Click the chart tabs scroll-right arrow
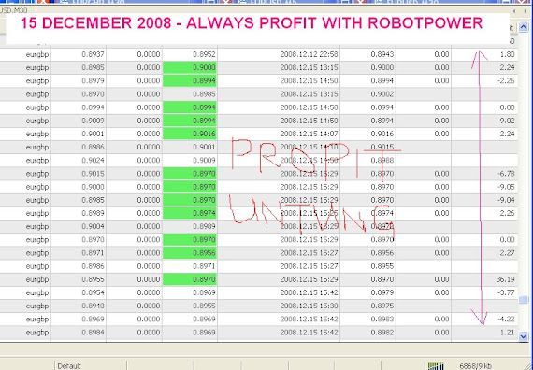The height and width of the screenshot is (370, 533). click(526, 11)
